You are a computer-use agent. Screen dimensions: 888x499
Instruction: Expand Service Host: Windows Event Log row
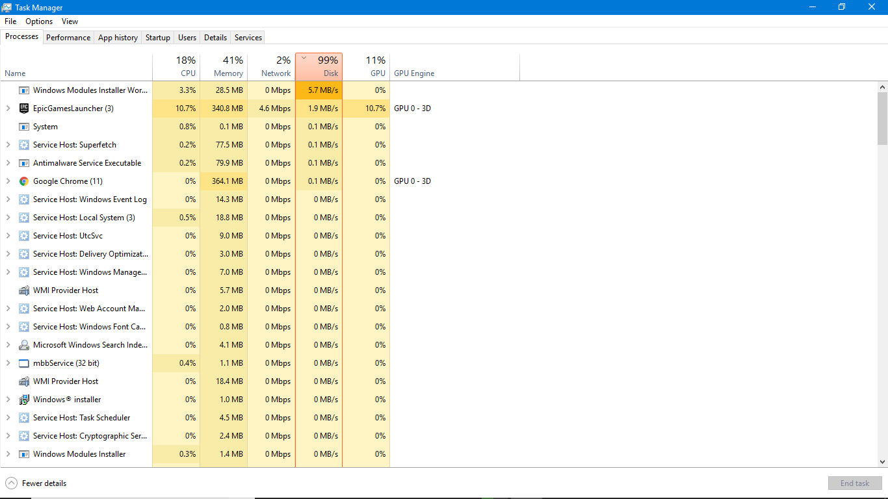[8, 199]
